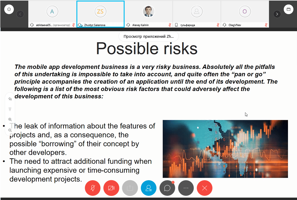
Task: Click the financial chart slide image
Action: [x=225, y=149]
